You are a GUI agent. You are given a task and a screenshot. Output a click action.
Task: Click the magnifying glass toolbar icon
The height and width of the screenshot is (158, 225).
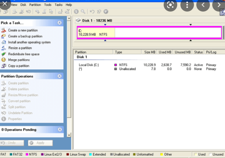click(x=83, y=12)
